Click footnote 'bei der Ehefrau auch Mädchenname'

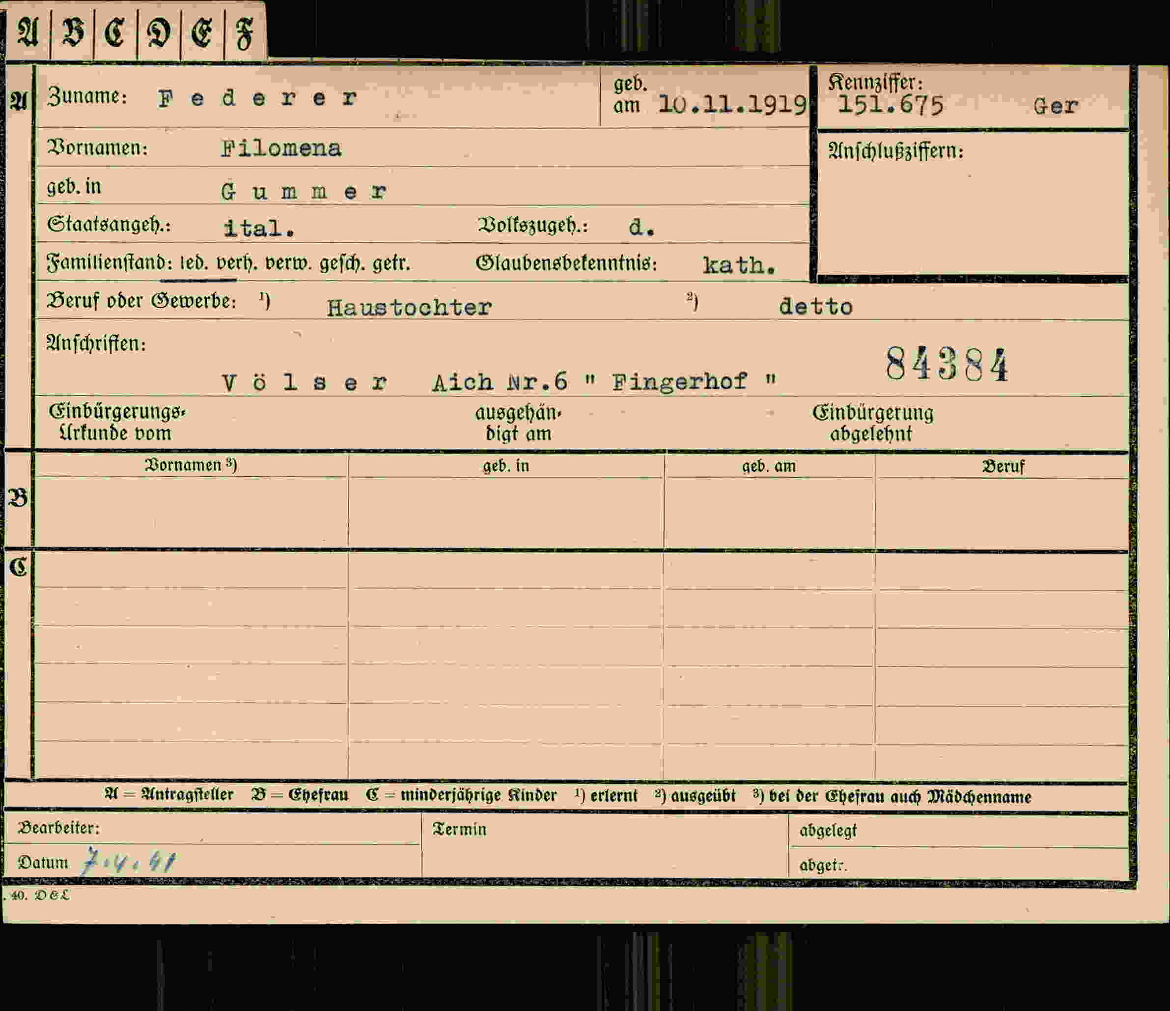(x=900, y=797)
